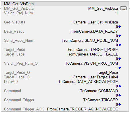
Task: Select the Camera_User.Target_Label operand
Action: click(95, 77)
